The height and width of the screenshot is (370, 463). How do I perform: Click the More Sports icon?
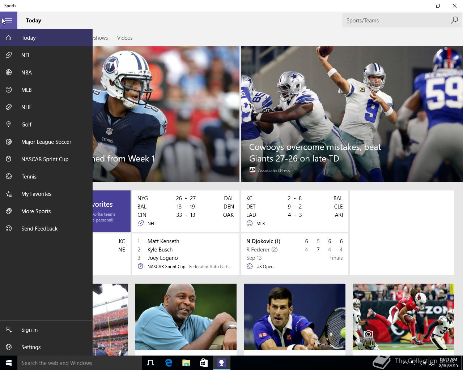coord(9,211)
